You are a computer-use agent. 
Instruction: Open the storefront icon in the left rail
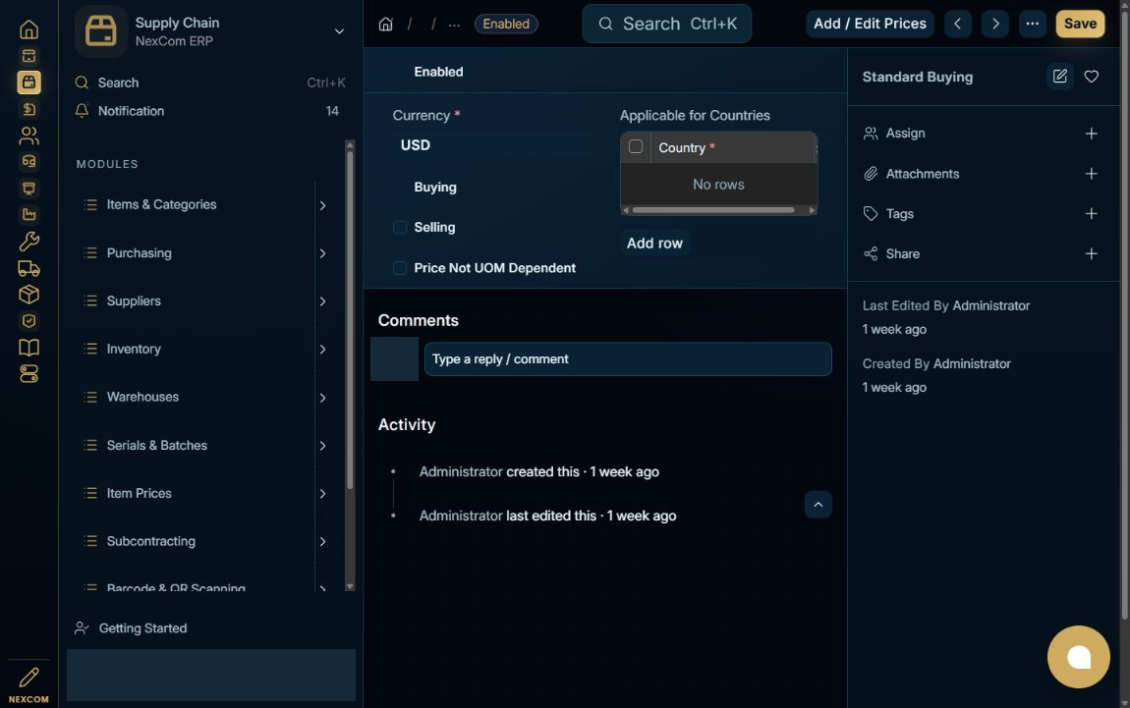[28, 55]
